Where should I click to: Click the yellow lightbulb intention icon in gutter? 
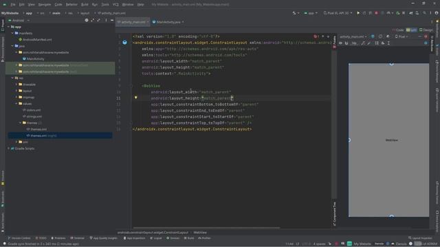coord(136,97)
